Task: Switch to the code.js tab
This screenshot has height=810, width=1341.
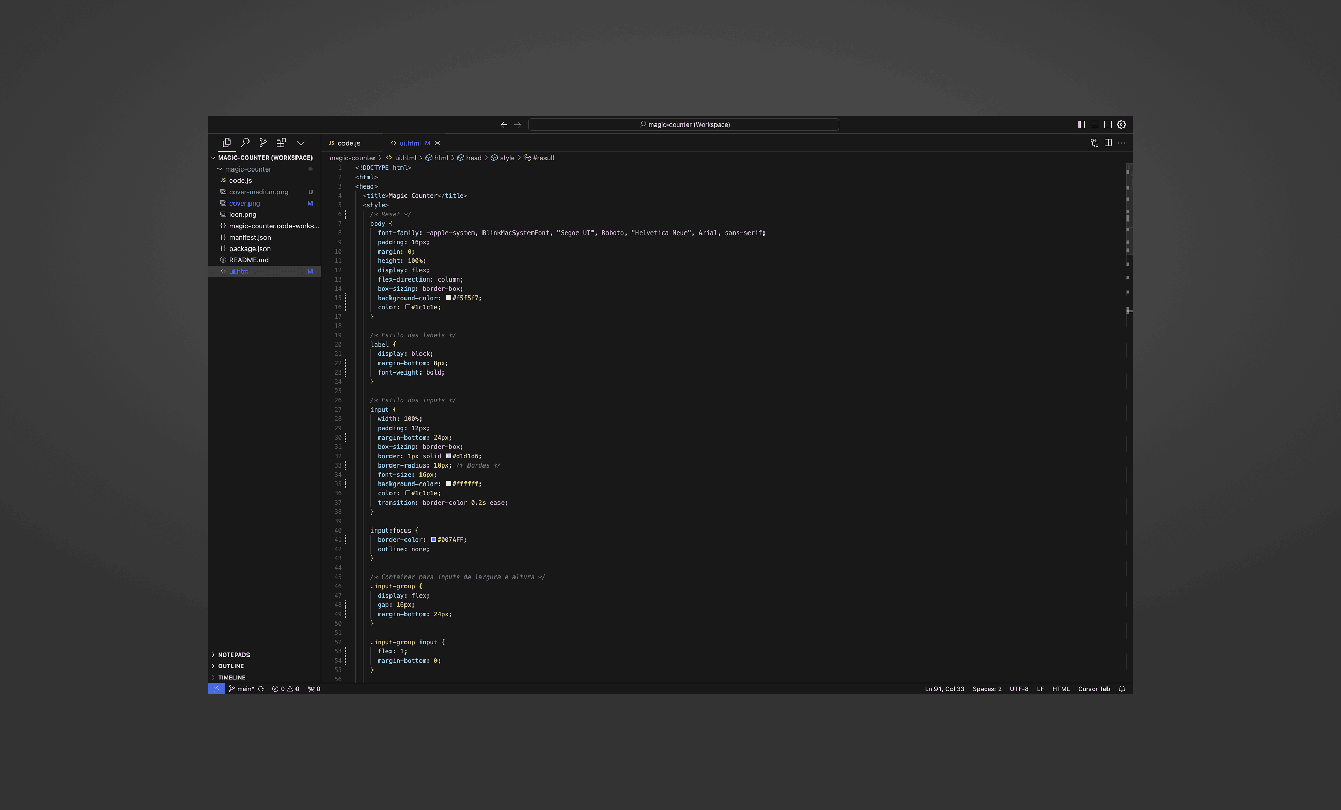Action: 348,143
